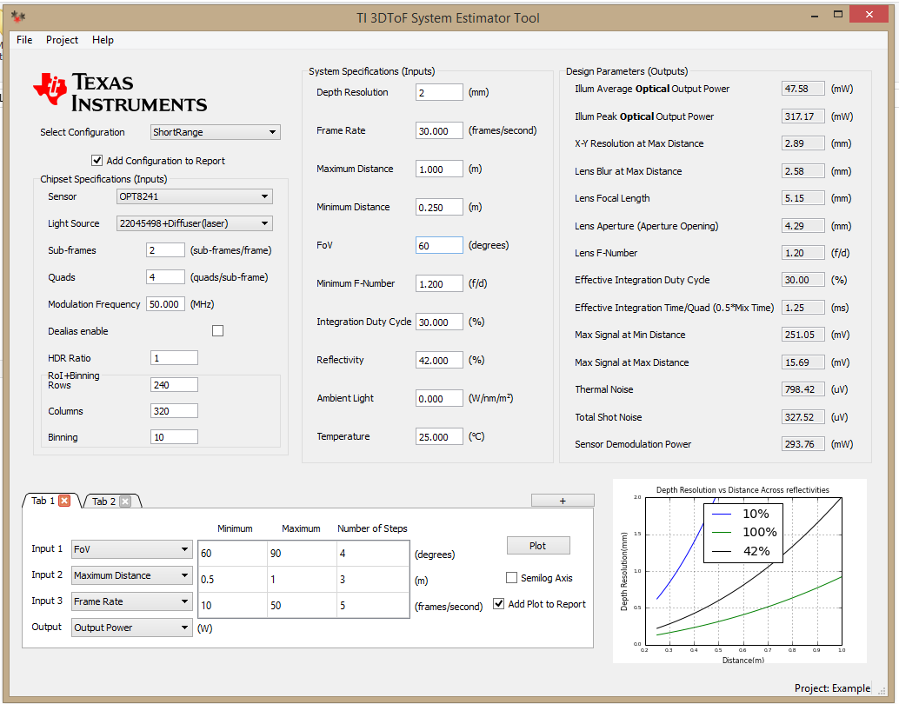The height and width of the screenshot is (704, 899).
Task: Click the FoV maximum cell showing 90
Action: (303, 554)
